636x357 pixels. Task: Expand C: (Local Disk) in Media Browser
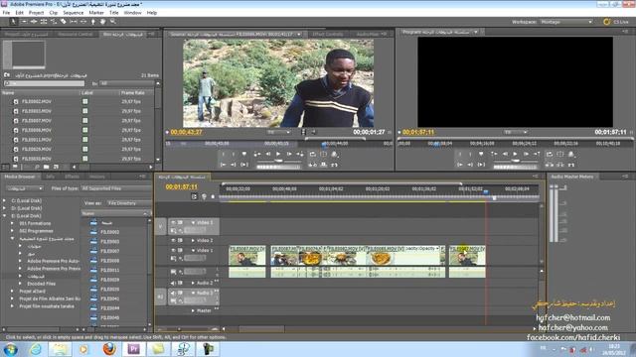click(4, 200)
